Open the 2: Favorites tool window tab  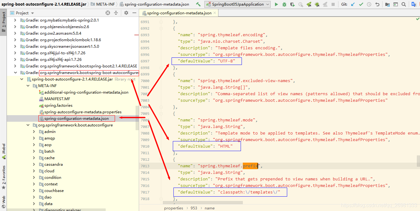(x=3, y=177)
